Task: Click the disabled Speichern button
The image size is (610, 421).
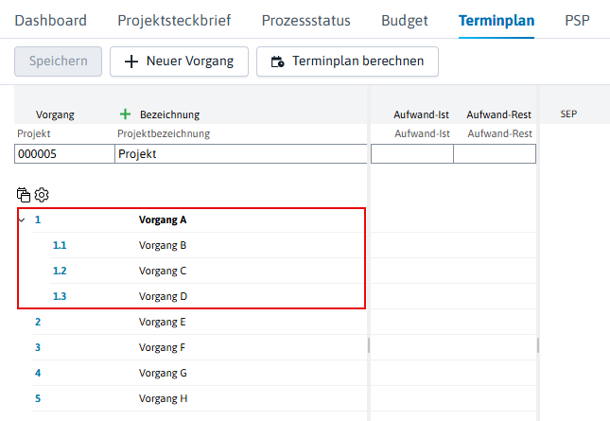Action: tap(59, 61)
